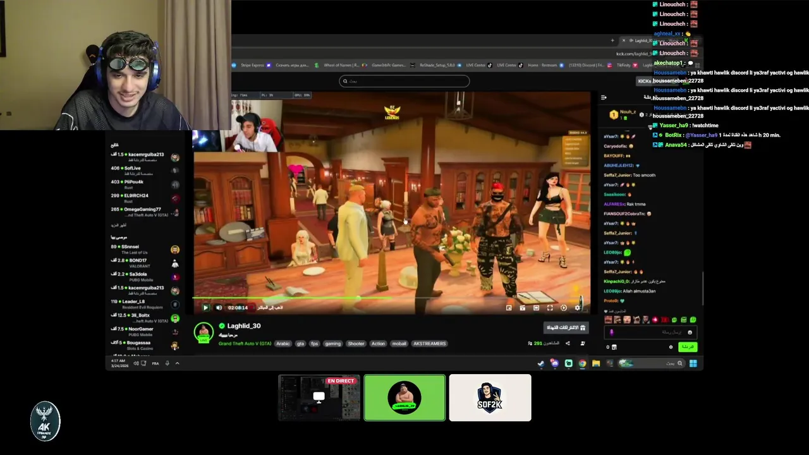The image size is (809, 455).
Task: Toggle theater mode on the player
Action: pos(536,308)
